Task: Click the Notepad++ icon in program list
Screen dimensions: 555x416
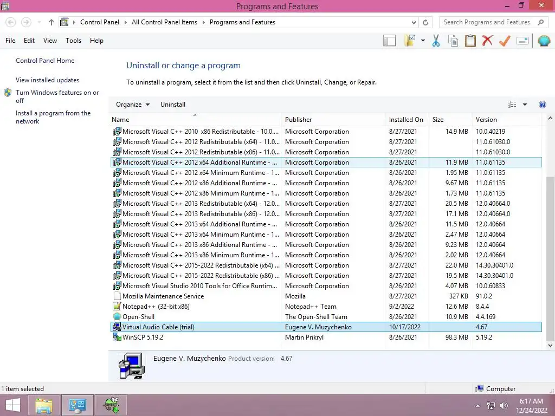Action: tap(117, 307)
